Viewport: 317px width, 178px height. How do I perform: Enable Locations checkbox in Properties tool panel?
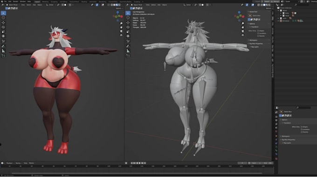coord(302,129)
